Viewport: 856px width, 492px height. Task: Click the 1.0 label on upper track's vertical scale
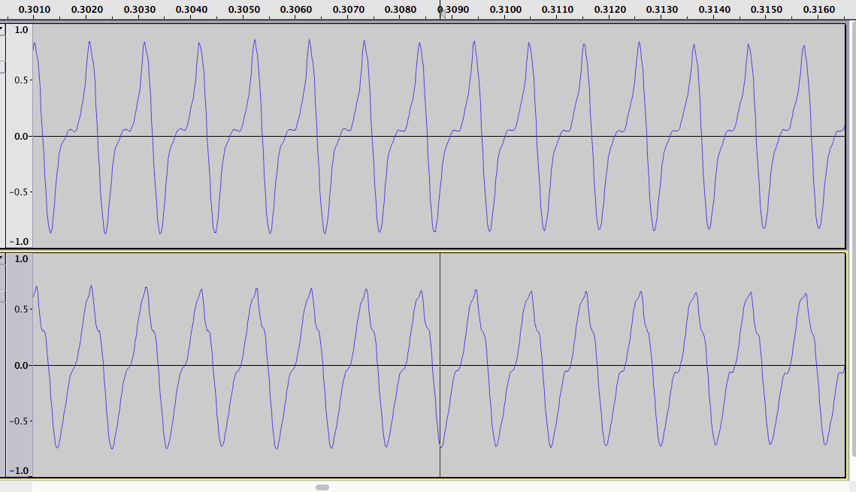(21, 30)
